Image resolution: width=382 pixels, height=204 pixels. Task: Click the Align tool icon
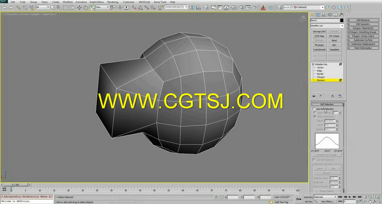(x=199, y=8)
